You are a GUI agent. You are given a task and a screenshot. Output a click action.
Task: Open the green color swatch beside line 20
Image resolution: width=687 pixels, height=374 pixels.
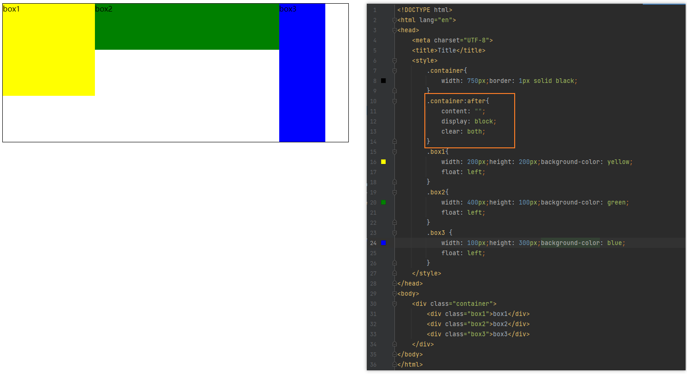coord(383,202)
